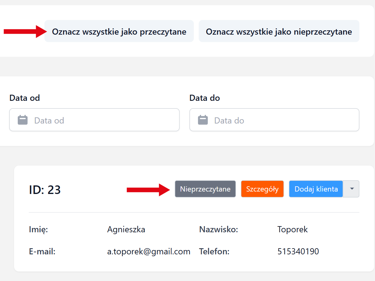Toggle the Nieprzeczytane status on entry 23
The height and width of the screenshot is (281, 375).
[x=205, y=189]
